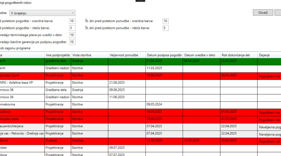Edit the contract orange color days field
281x156 pixels.
click(x=72, y=21)
